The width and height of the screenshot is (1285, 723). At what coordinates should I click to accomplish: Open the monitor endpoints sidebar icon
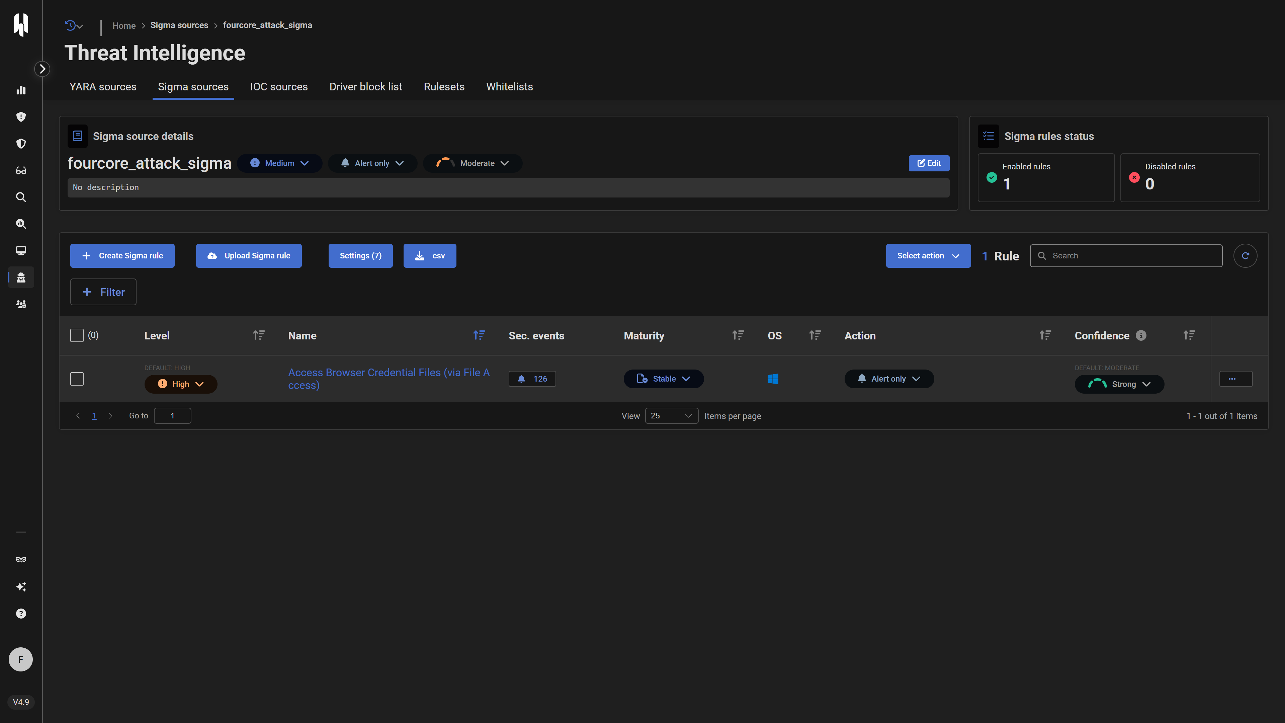pos(21,250)
